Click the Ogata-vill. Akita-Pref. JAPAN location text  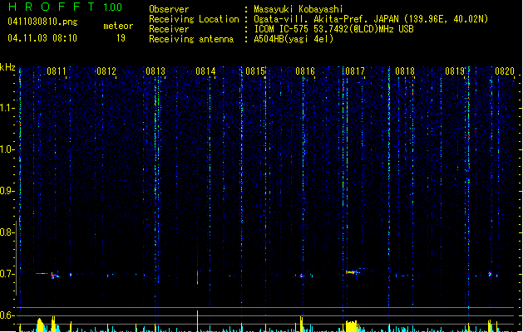click(371, 19)
